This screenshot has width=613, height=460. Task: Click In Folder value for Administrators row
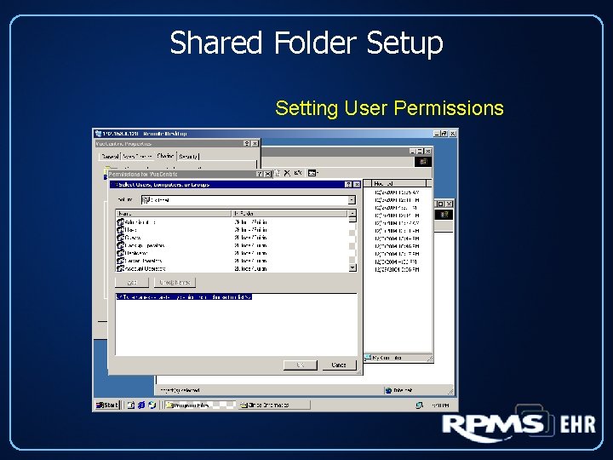pos(250,222)
